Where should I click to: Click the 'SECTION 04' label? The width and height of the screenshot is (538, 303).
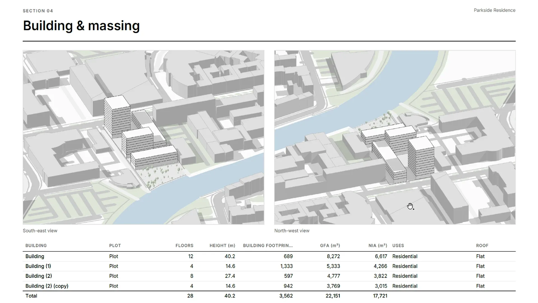pos(38,11)
